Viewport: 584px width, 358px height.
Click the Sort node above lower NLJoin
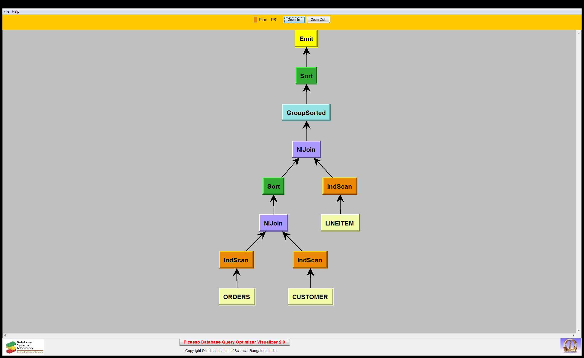pyautogui.click(x=273, y=186)
